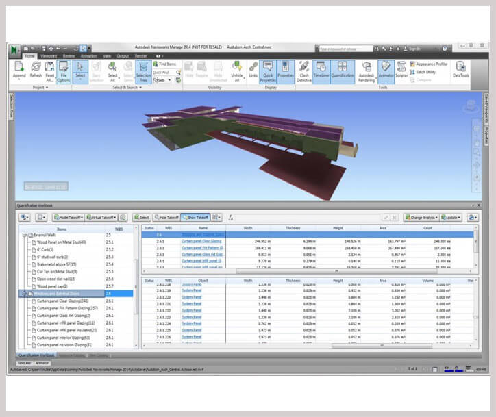
Task: Switch to the Viewpoint ribbon tab
Action: [49, 56]
